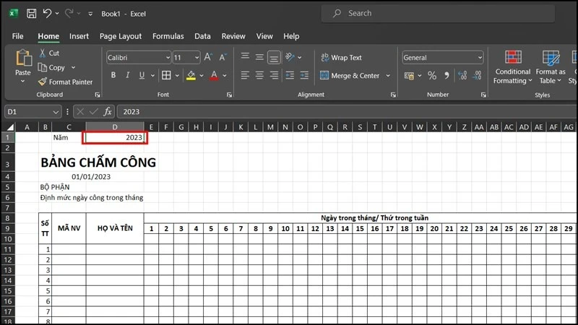Click the Bottom Align icon

(274, 57)
